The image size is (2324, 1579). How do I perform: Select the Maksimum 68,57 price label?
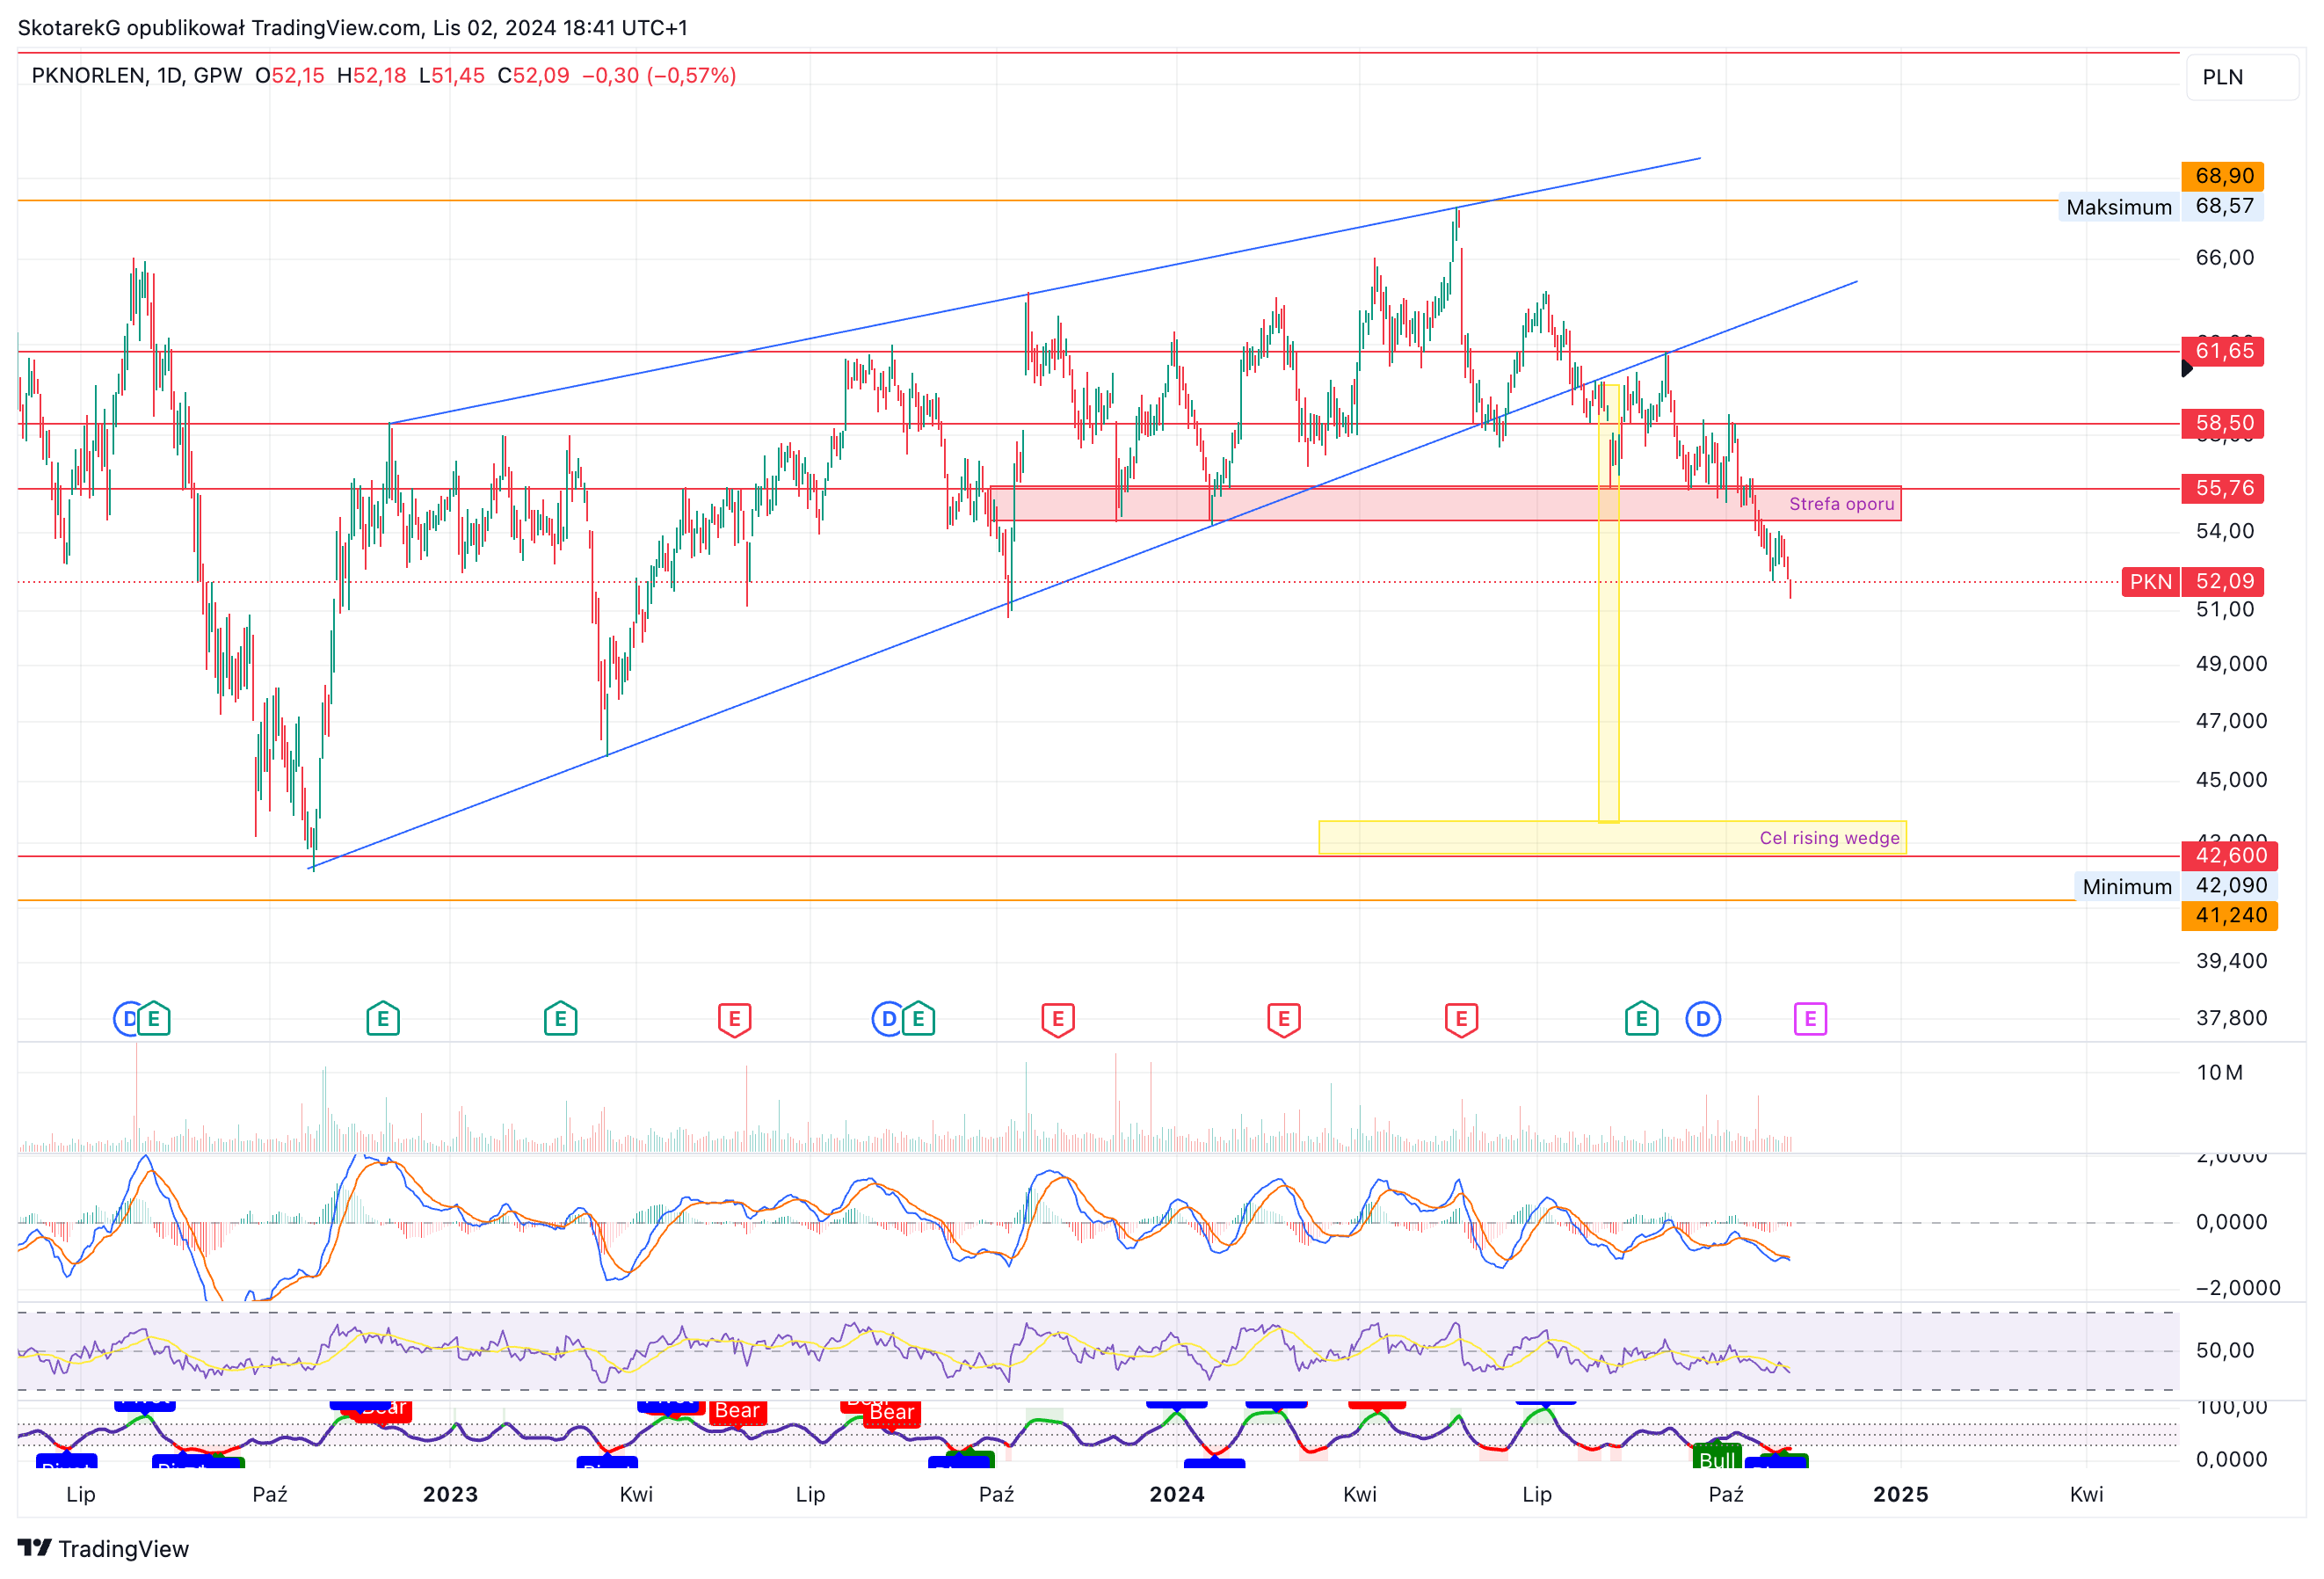click(x=2160, y=207)
